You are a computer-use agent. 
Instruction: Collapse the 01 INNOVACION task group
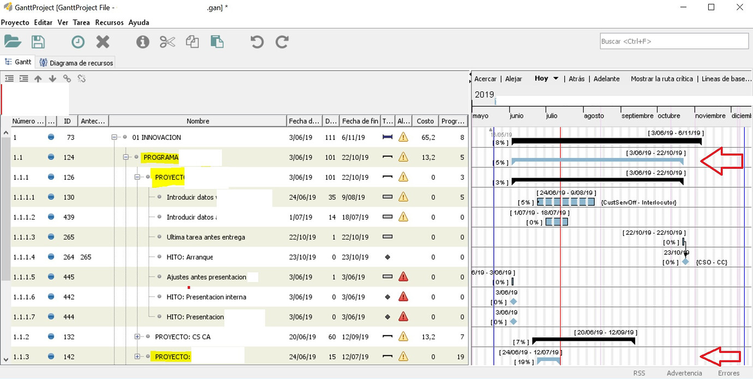pyautogui.click(x=113, y=137)
